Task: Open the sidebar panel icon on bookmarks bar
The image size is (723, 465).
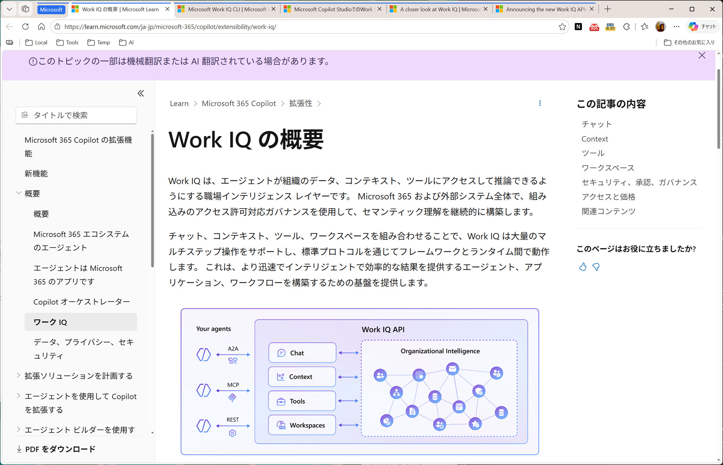Action: coord(10,42)
